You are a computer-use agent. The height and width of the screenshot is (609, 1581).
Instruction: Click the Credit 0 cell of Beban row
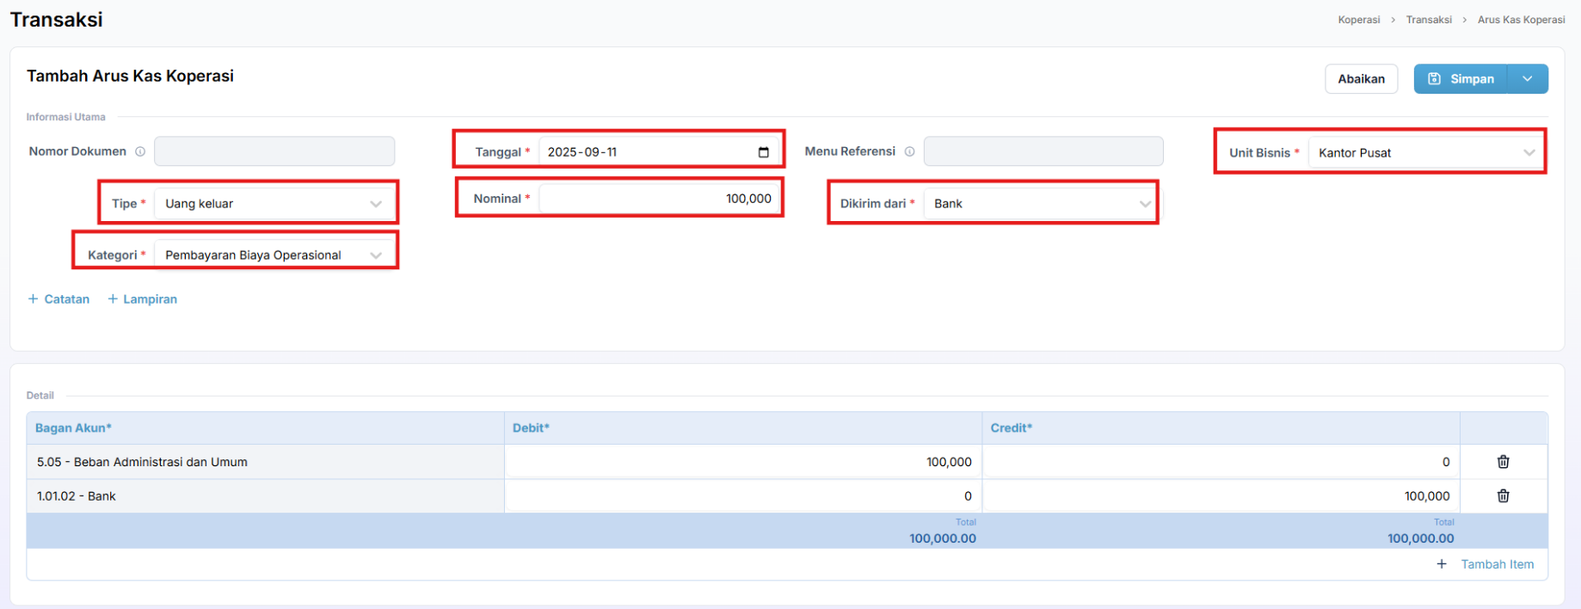[x=1221, y=462]
